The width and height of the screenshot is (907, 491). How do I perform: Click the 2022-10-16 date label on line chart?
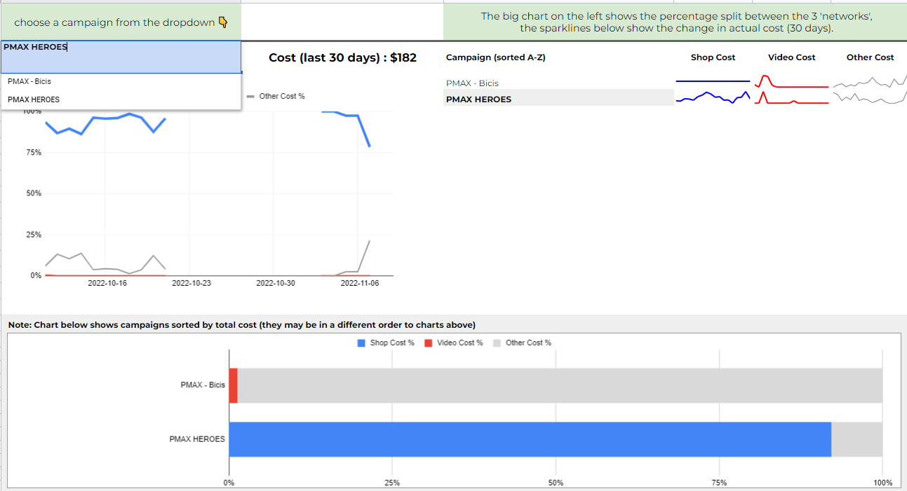click(107, 283)
